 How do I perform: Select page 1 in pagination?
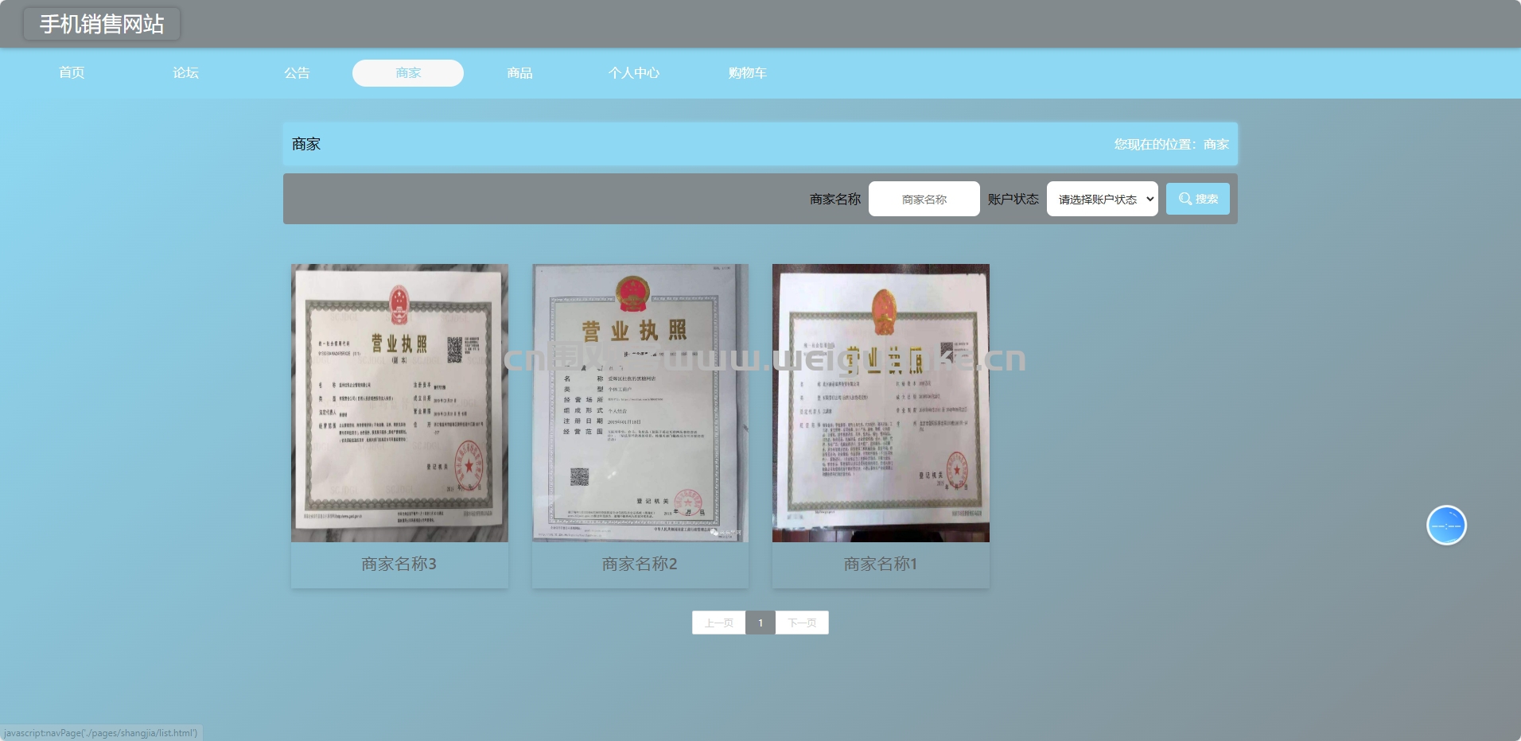760,623
